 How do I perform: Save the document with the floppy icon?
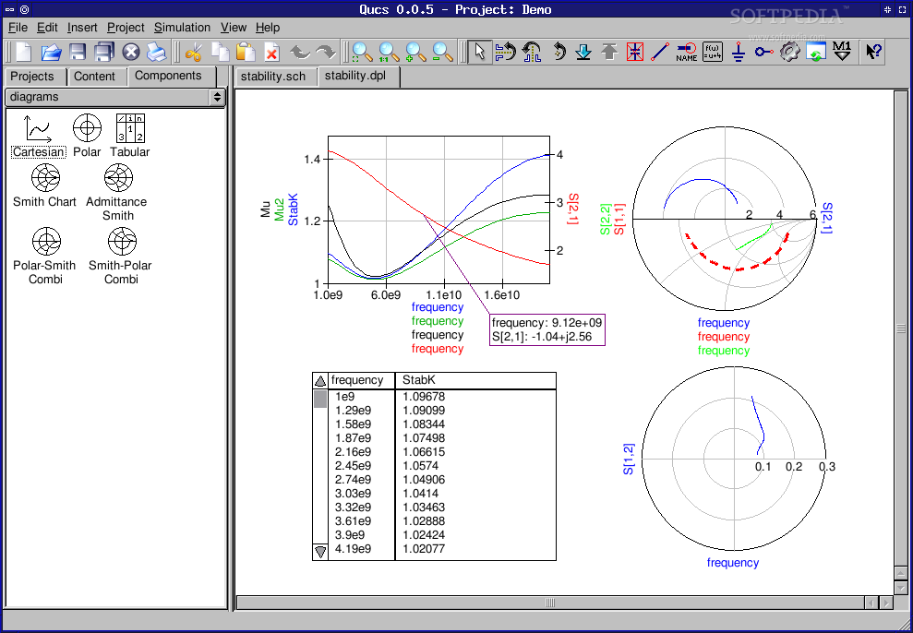[78, 52]
